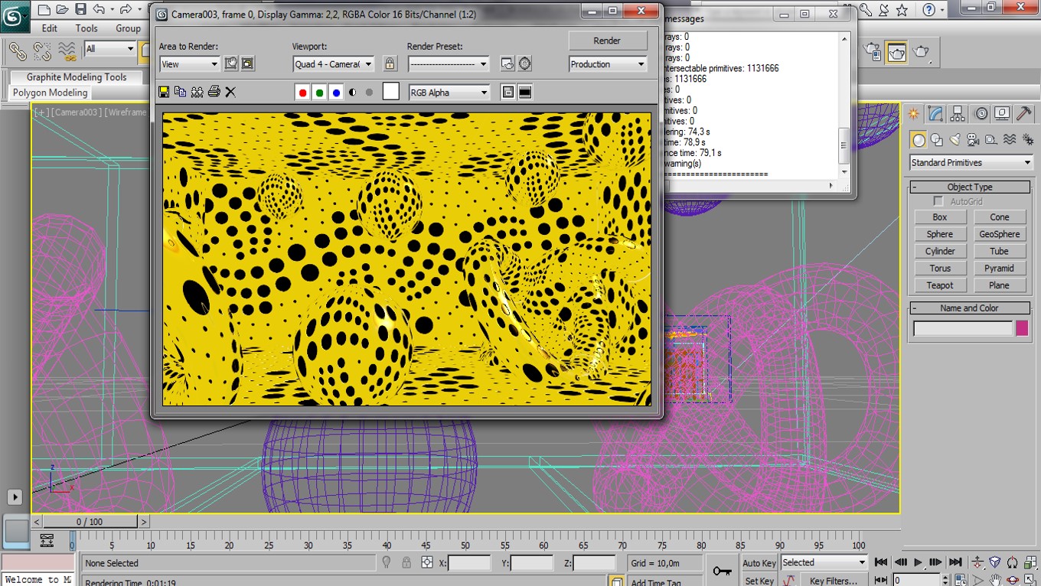The height and width of the screenshot is (586, 1041).
Task: Click the Print Image icon
Action: click(214, 92)
